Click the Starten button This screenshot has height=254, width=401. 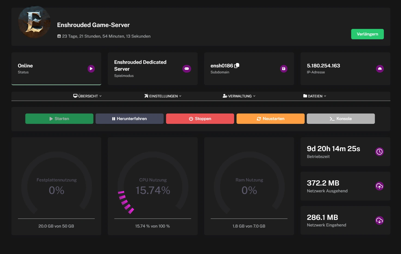pyautogui.click(x=59, y=119)
